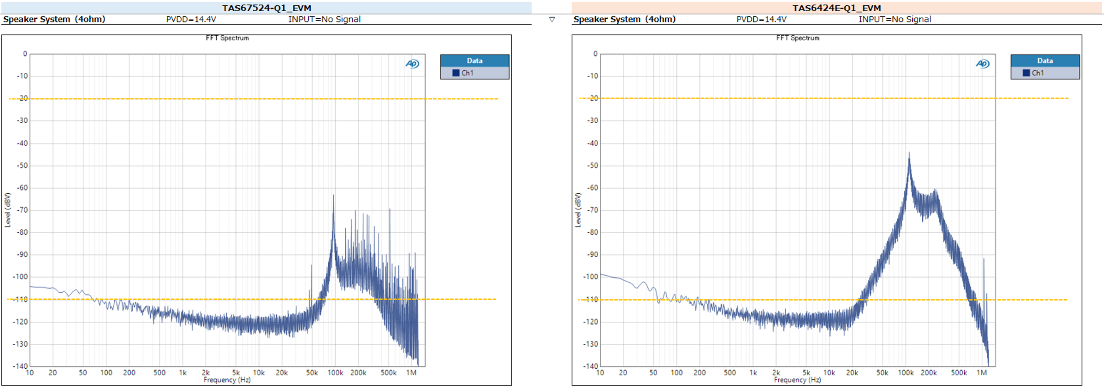Click the "1M" frequency tick on the TAS67524 graph

411,373
